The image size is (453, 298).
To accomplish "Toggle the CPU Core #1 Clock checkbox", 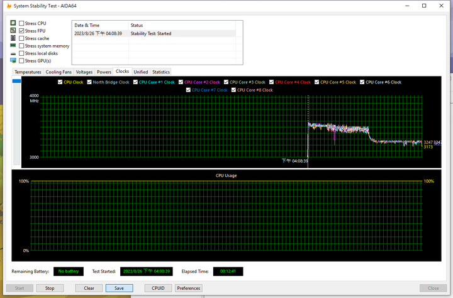I will 135,82.
